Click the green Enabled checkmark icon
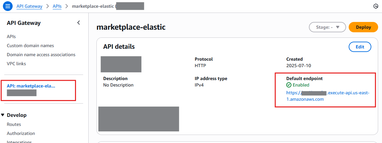 [289, 85]
